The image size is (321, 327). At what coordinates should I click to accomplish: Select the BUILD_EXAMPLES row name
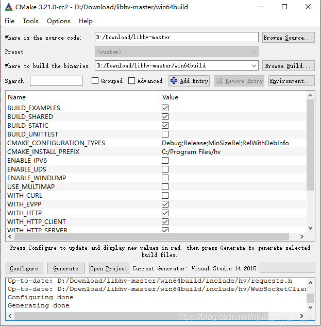(34, 108)
